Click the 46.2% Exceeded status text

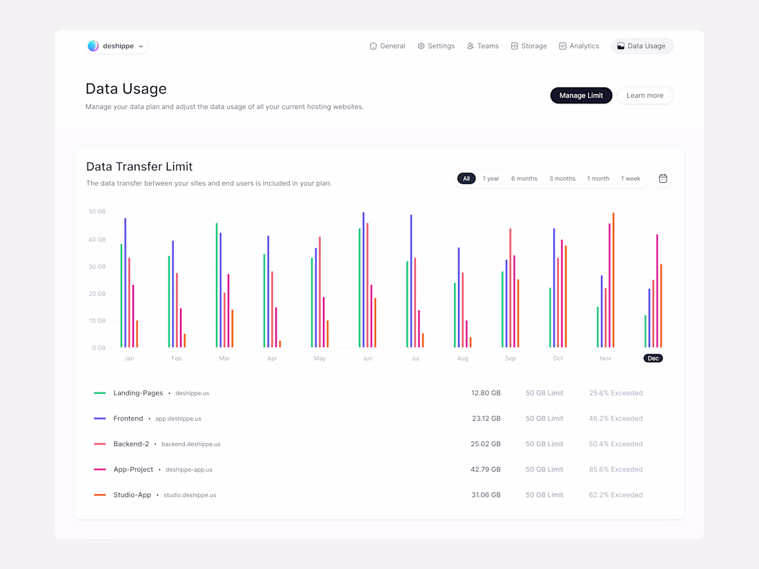pyautogui.click(x=615, y=419)
